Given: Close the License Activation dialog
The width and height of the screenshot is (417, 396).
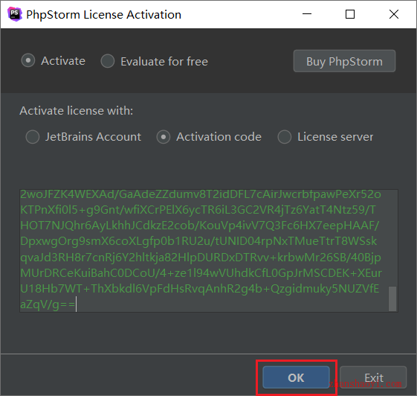Looking at the screenshot, I should click(394, 14).
